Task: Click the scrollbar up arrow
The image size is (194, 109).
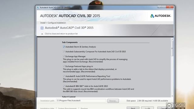Action: pyautogui.click(x=172, y=39)
